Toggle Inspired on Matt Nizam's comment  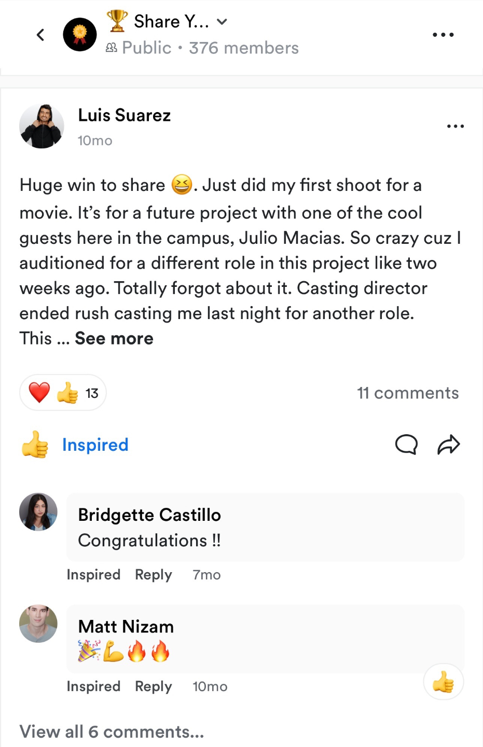[x=93, y=686]
